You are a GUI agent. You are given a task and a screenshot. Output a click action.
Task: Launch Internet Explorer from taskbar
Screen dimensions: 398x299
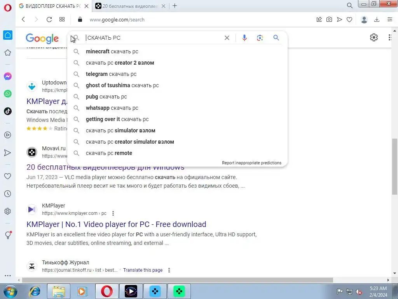coord(34,291)
